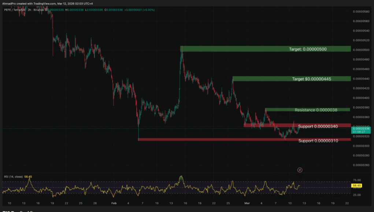
Task: Select the PEPE / TetherUS symbol title
Action: pyautogui.click(x=18, y=10)
